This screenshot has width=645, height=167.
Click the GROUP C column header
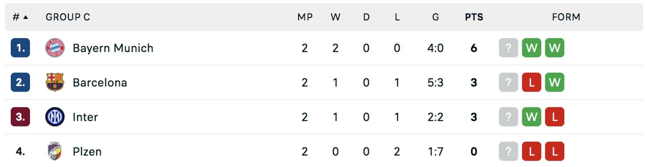[x=68, y=17]
